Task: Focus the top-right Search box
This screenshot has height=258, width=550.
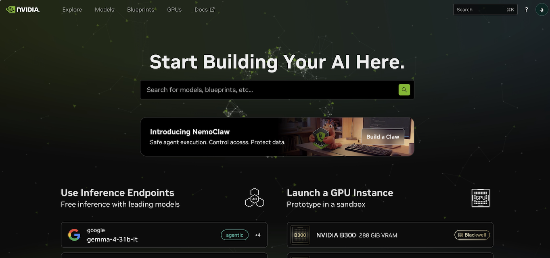Action: click(x=485, y=10)
